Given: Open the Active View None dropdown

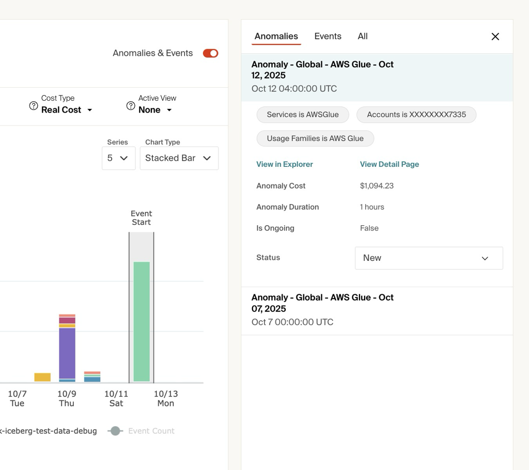Looking at the screenshot, I should 155,109.
